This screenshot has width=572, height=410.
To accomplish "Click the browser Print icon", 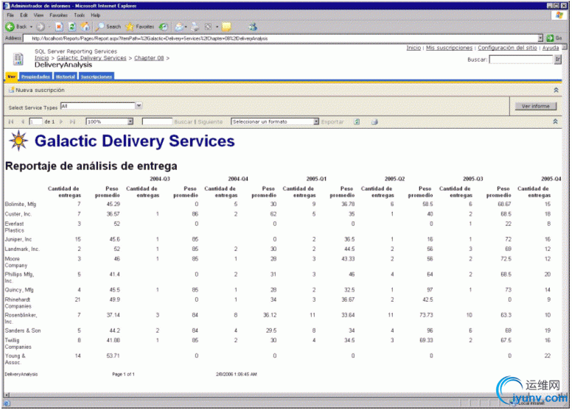I will [195, 26].
